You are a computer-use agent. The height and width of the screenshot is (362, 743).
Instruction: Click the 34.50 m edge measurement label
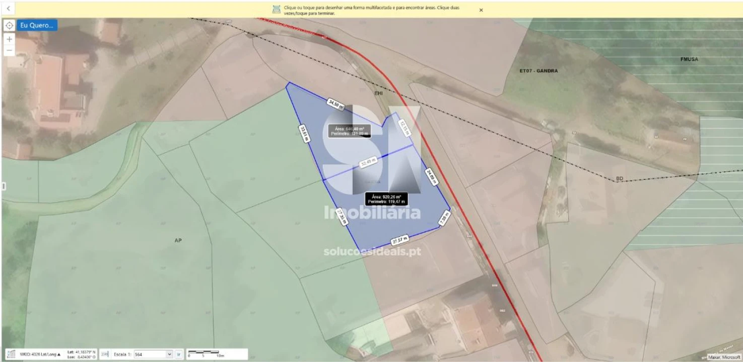coord(335,104)
